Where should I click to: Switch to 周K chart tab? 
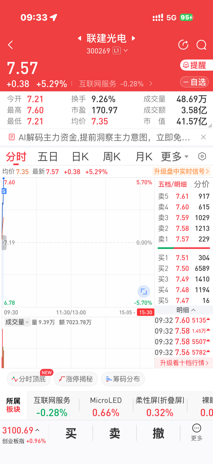point(112,157)
